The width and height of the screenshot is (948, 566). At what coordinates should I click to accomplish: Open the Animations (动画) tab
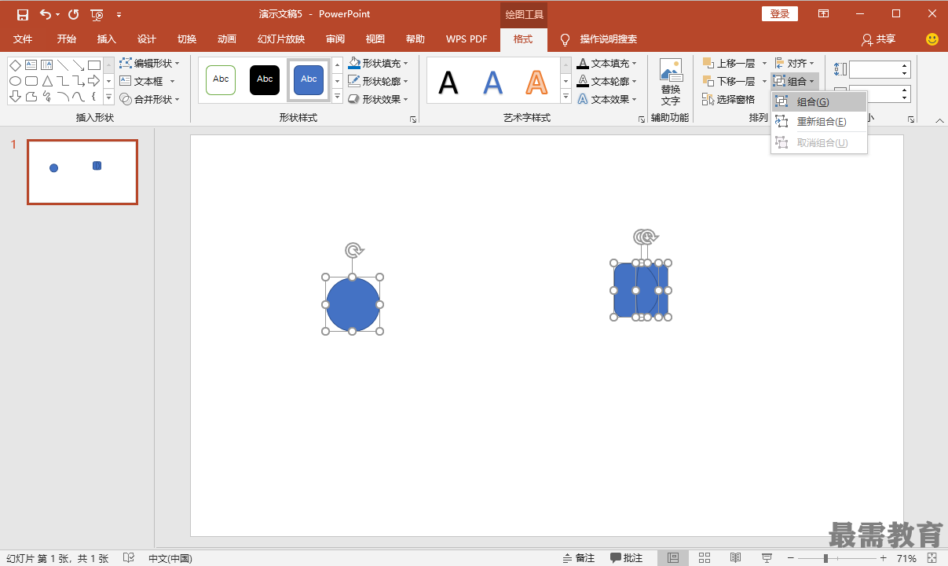(x=226, y=39)
